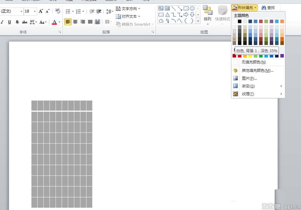Toggle text shadow S button
The height and width of the screenshot is (210, 301).
[x=17, y=22]
